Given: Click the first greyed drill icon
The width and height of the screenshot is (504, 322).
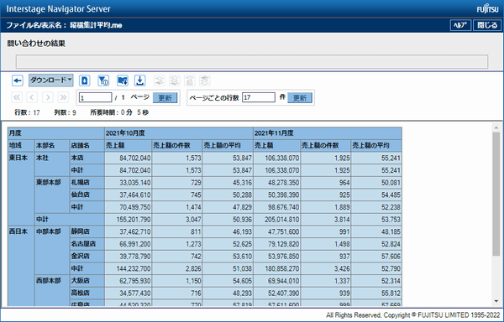Looking at the screenshot, I should 160,80.
